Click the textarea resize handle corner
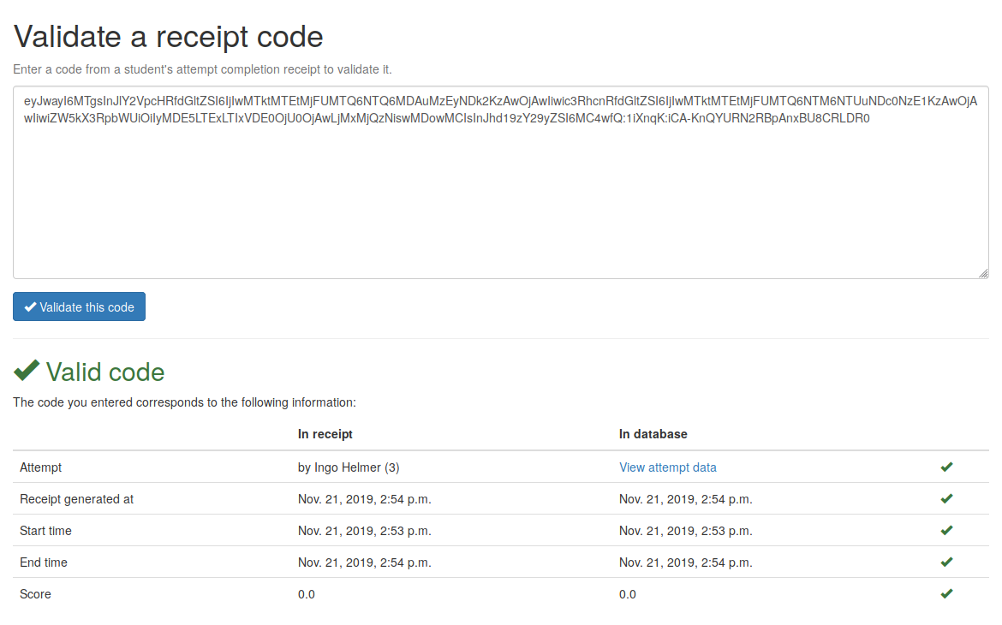The width and height of the screenshot is (1002, 625). click(983, 273)
